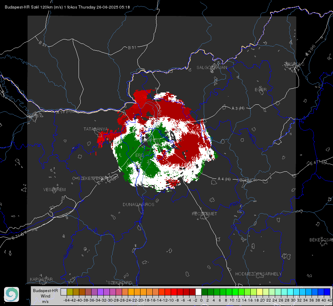333x306 pixels.
Task: Click the SZEKSZÁRD city label
Action: click(120, 283)
